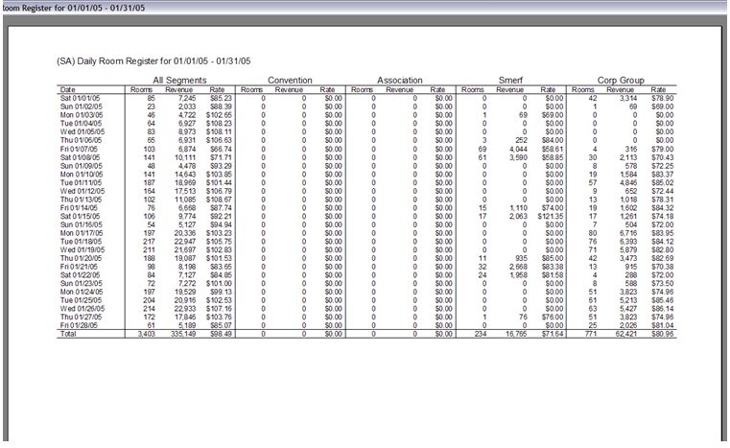Click the Date column header

click(67, 89)
